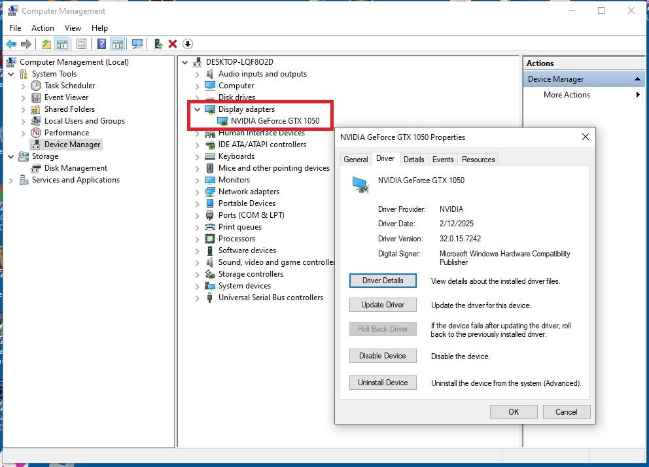Screen dimensions: 649x467
Task: Click the Properties toolbar icon
Action: pos(81,44)
